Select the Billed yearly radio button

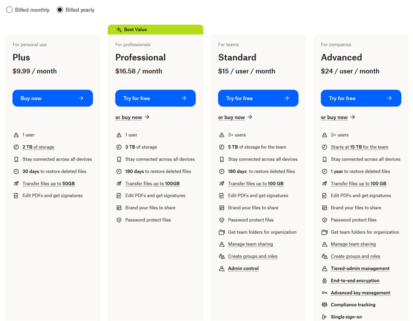(60, 10)
